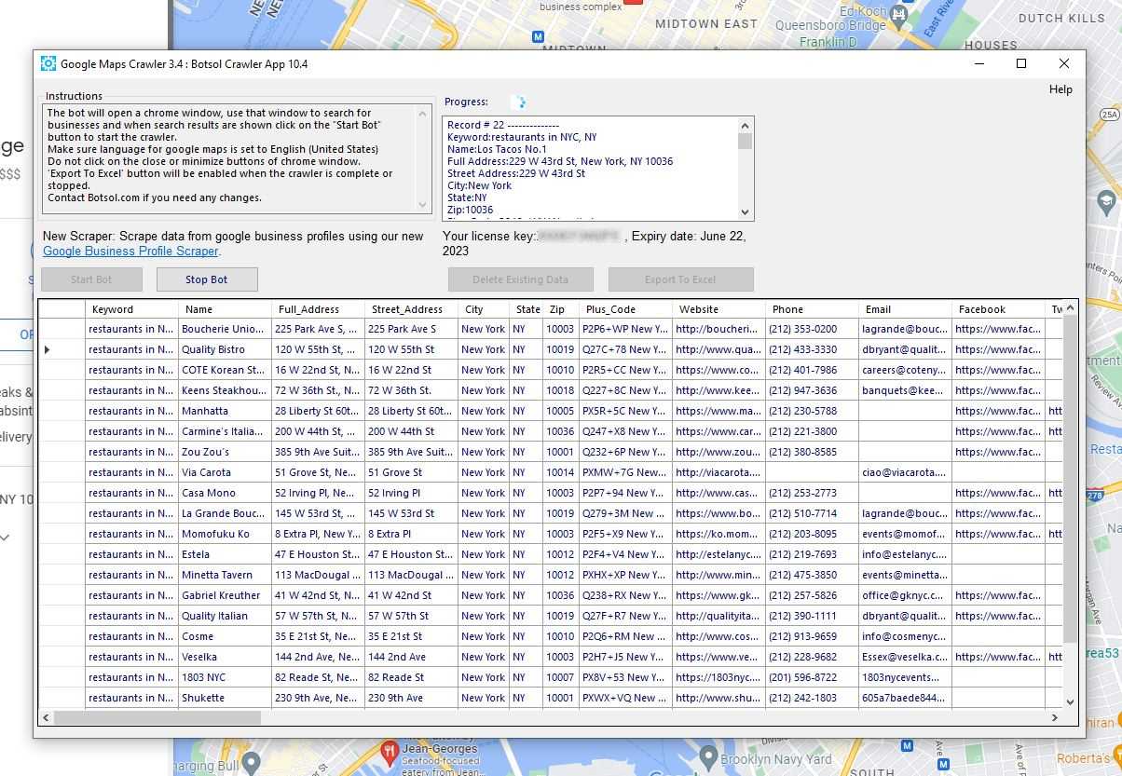
Task: Click Brooklyn Navy Yard pin on background map
Action: [706, 756]
